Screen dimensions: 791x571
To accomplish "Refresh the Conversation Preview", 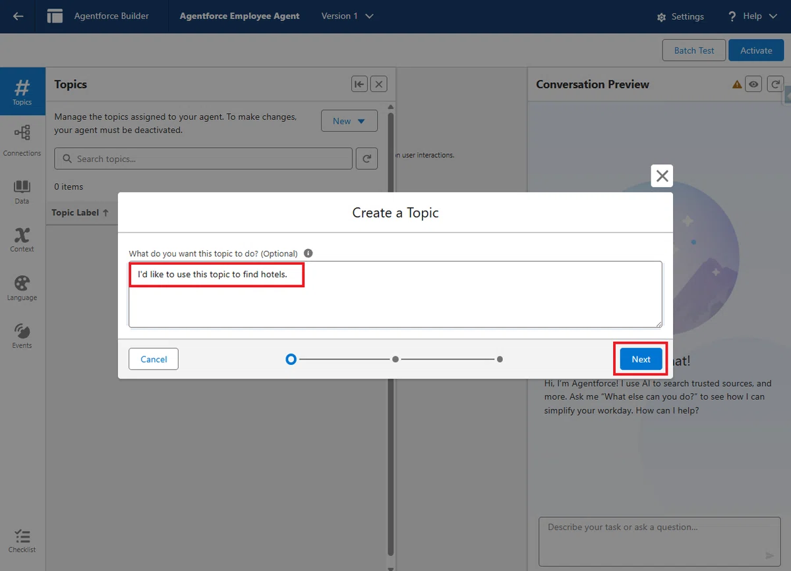I will click(776, 84).
